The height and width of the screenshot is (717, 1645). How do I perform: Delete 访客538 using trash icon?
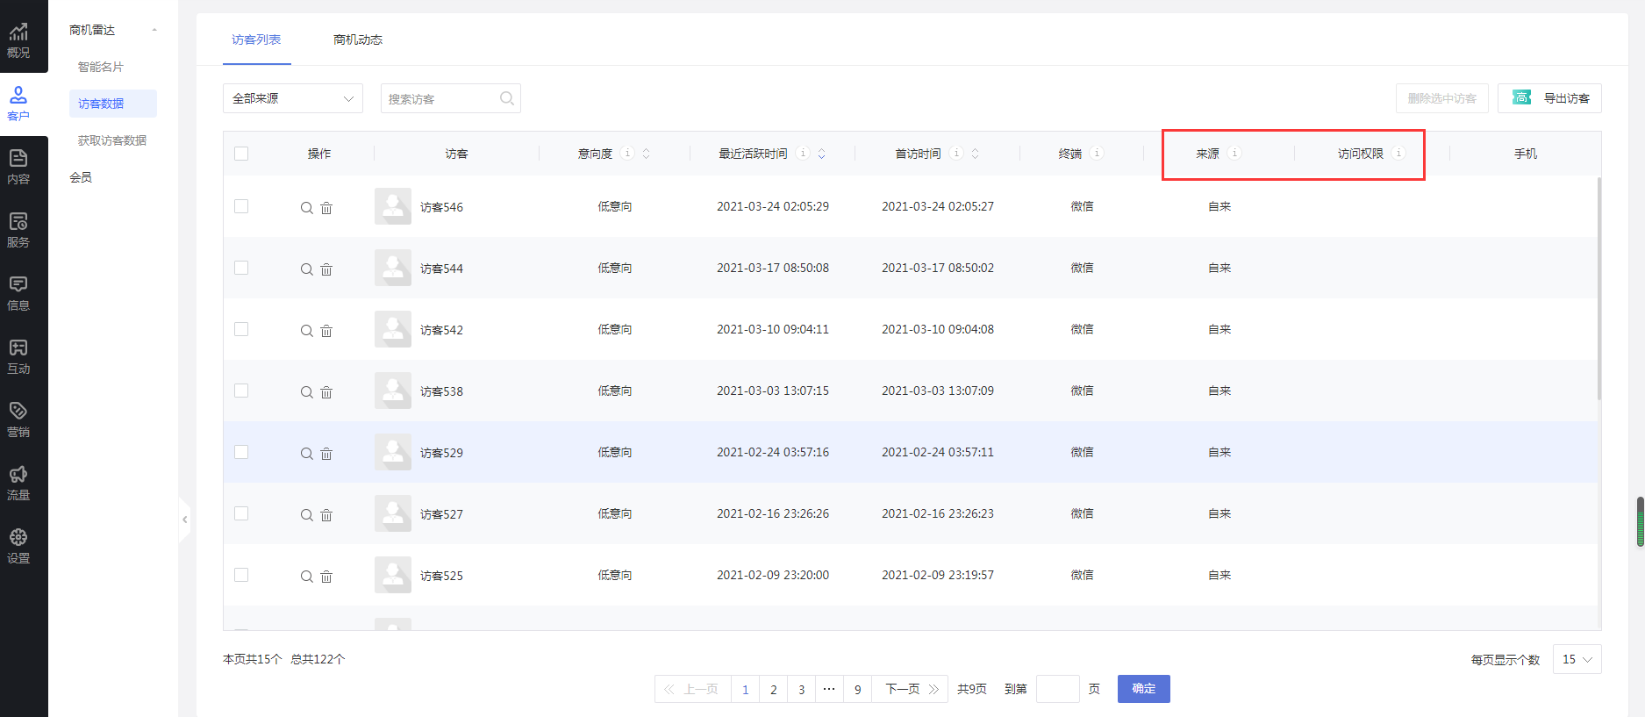pos(326,392)
